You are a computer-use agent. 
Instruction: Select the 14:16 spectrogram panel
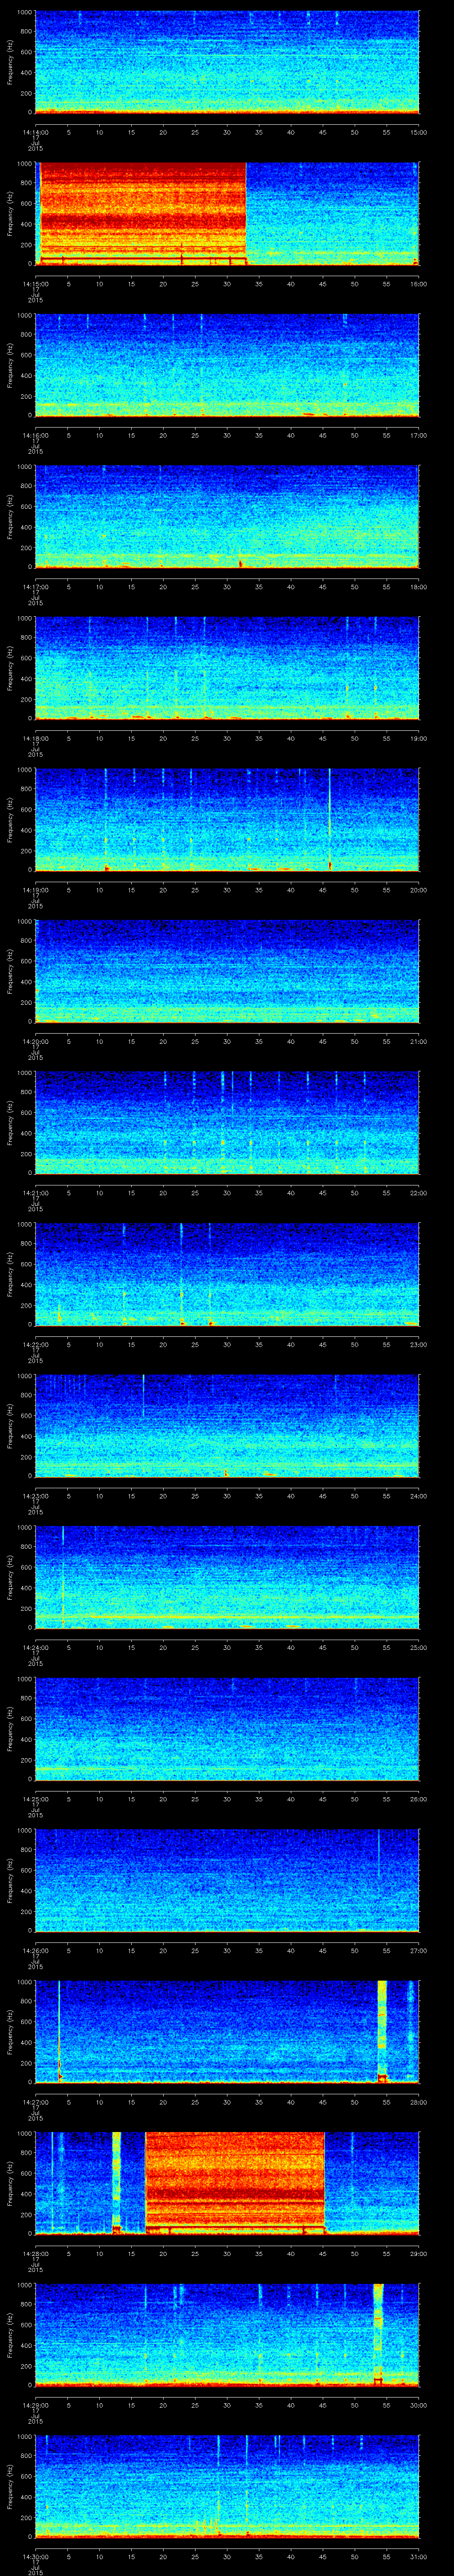click(x=227, y=364)
